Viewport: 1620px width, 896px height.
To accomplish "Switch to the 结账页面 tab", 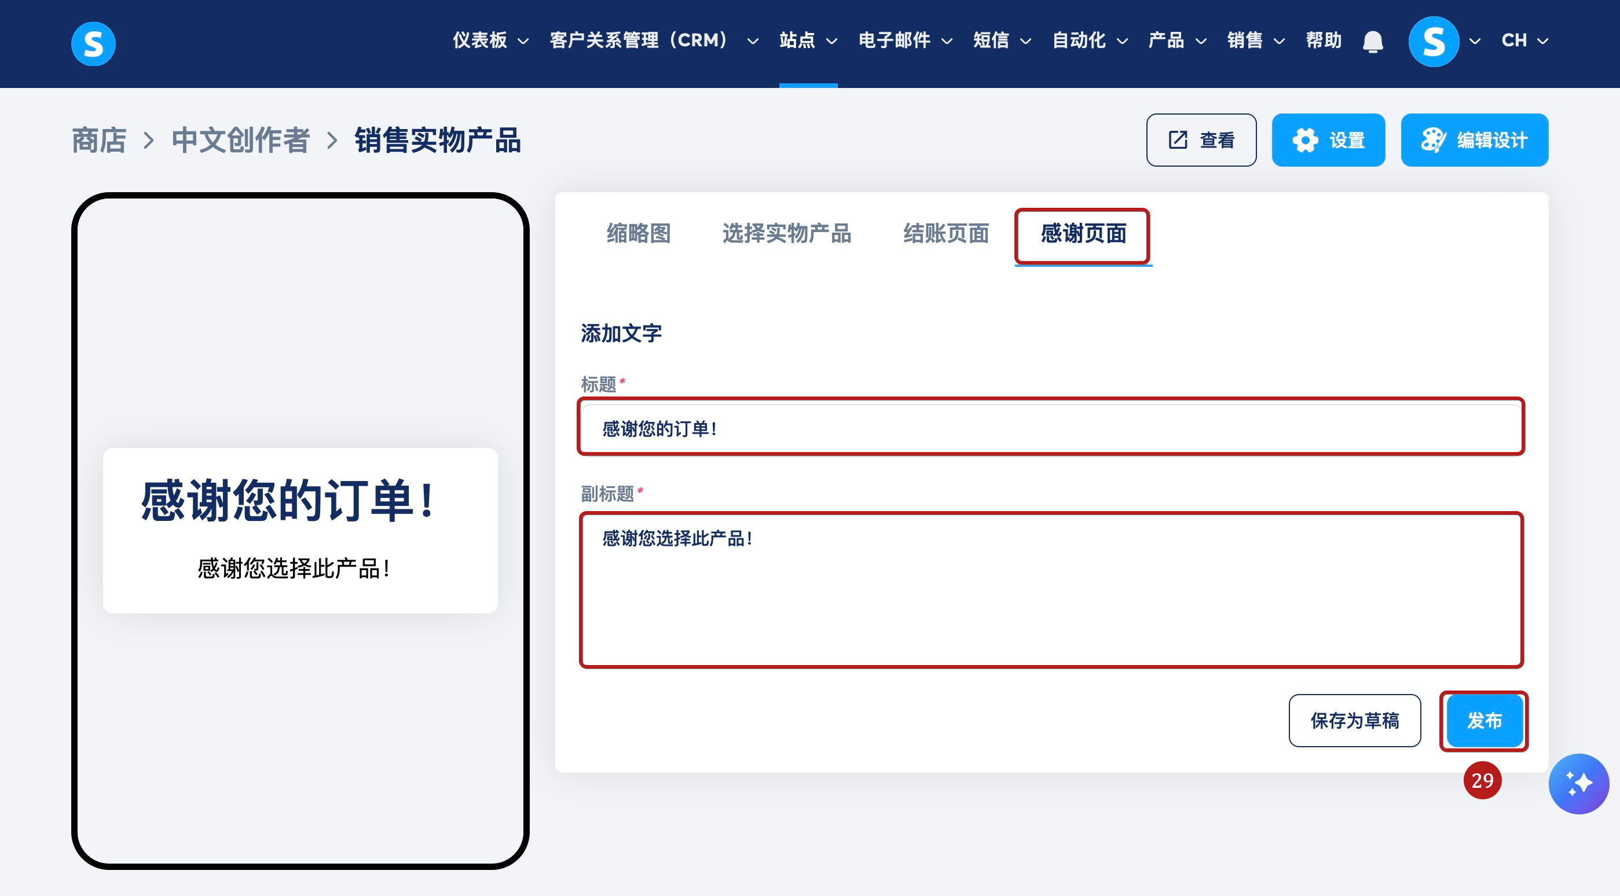I will (x=945, y=233).
